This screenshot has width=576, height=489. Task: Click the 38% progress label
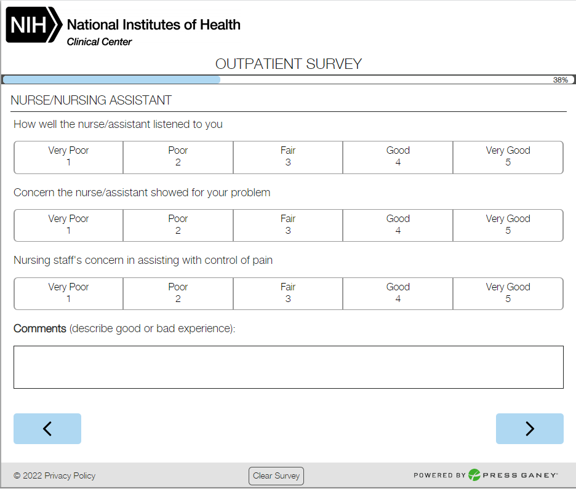click(561, 80)
